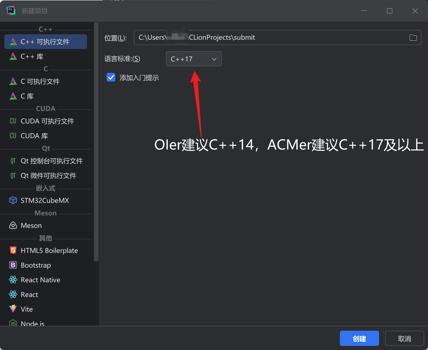The height and width of the screenshot is (350, 428).
Task: Click the Qt 微件可执行文件 label
Action: tap(48, 175)
